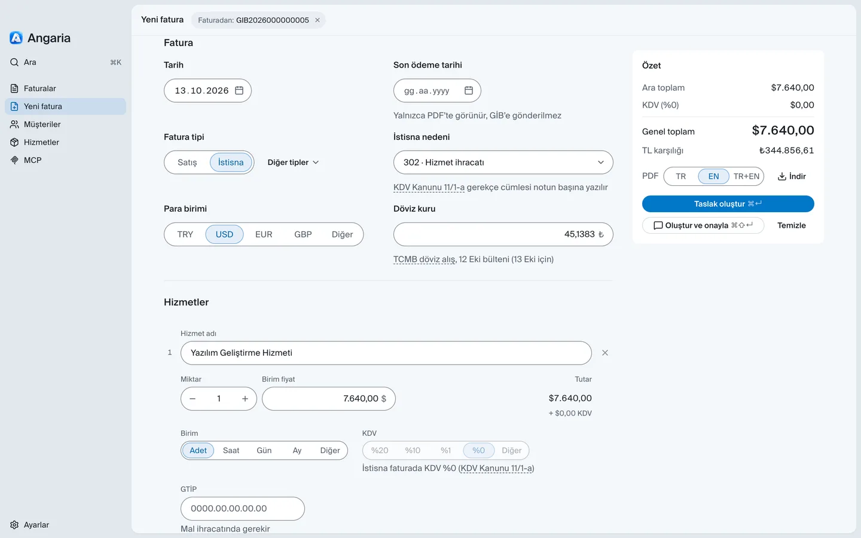Open Hizmetler in the sidebar menu
This screenshot has height=538, width=861.
pos(66,142)
